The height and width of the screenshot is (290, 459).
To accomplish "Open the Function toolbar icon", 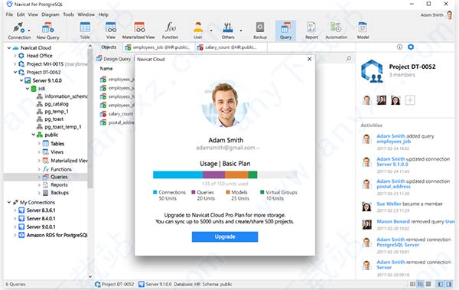I will coord(170,31).
